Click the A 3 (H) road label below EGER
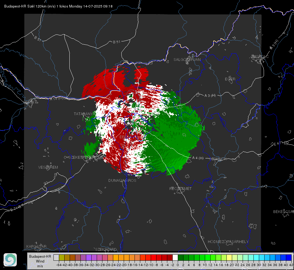This screenshot has height=270, width=294. coord(210,95)
